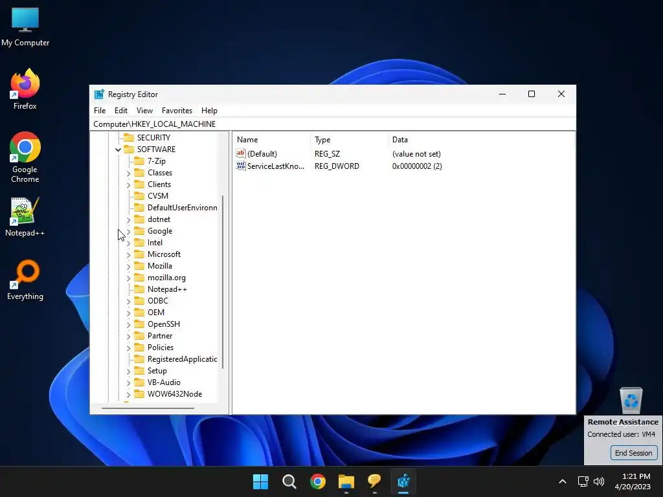663x497 pixels.
Task: Expand the Mozilla key
Action: point(129,266)
